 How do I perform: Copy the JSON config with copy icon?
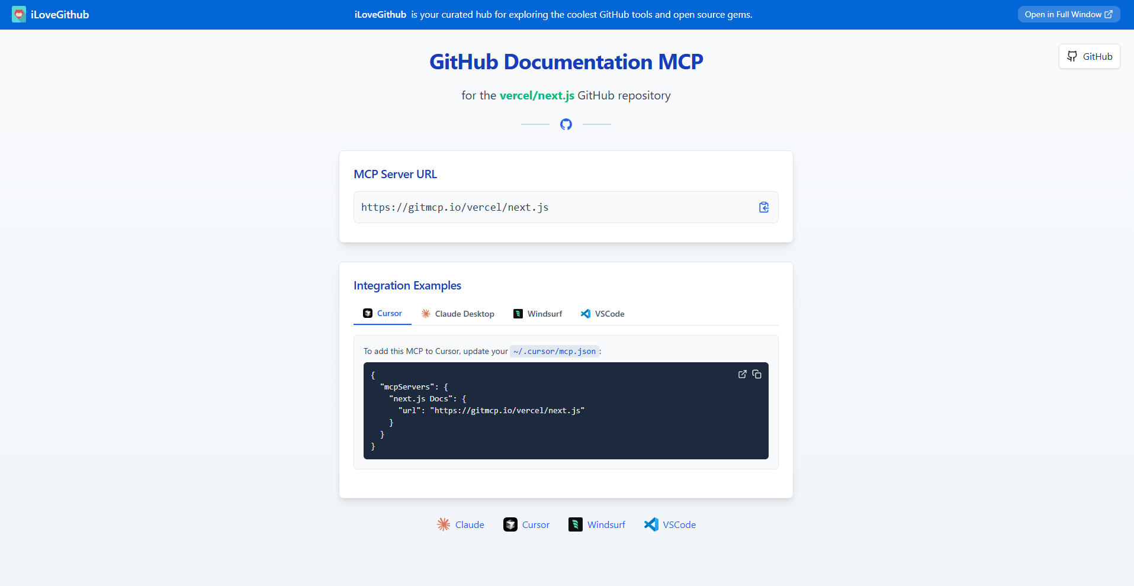point(757,374)
